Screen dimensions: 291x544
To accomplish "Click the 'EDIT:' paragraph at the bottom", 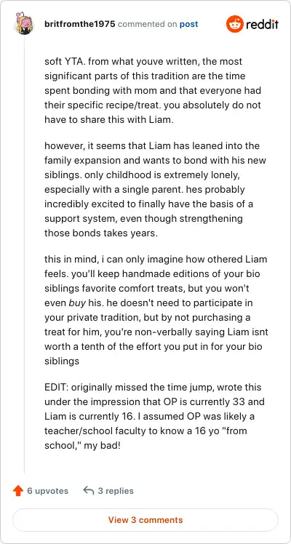I will [154, 416].
